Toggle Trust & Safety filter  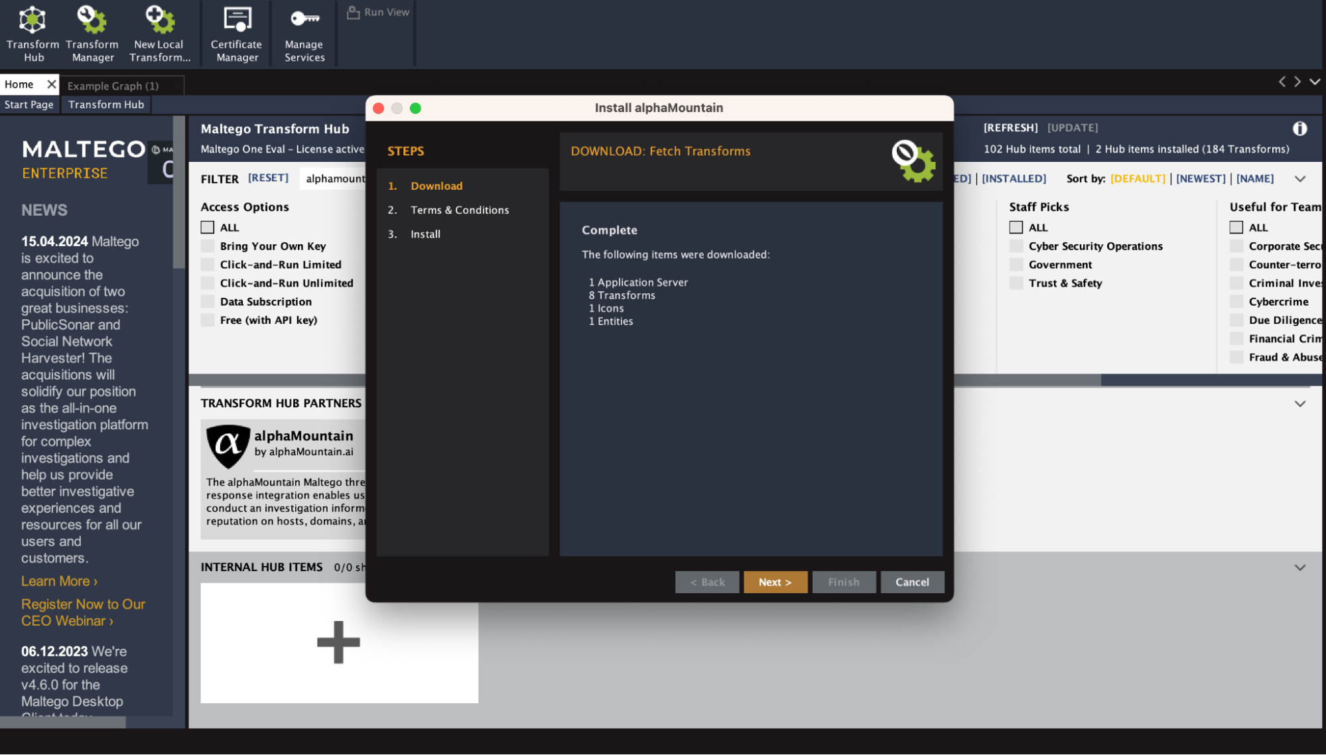(x=1016, y=283)
